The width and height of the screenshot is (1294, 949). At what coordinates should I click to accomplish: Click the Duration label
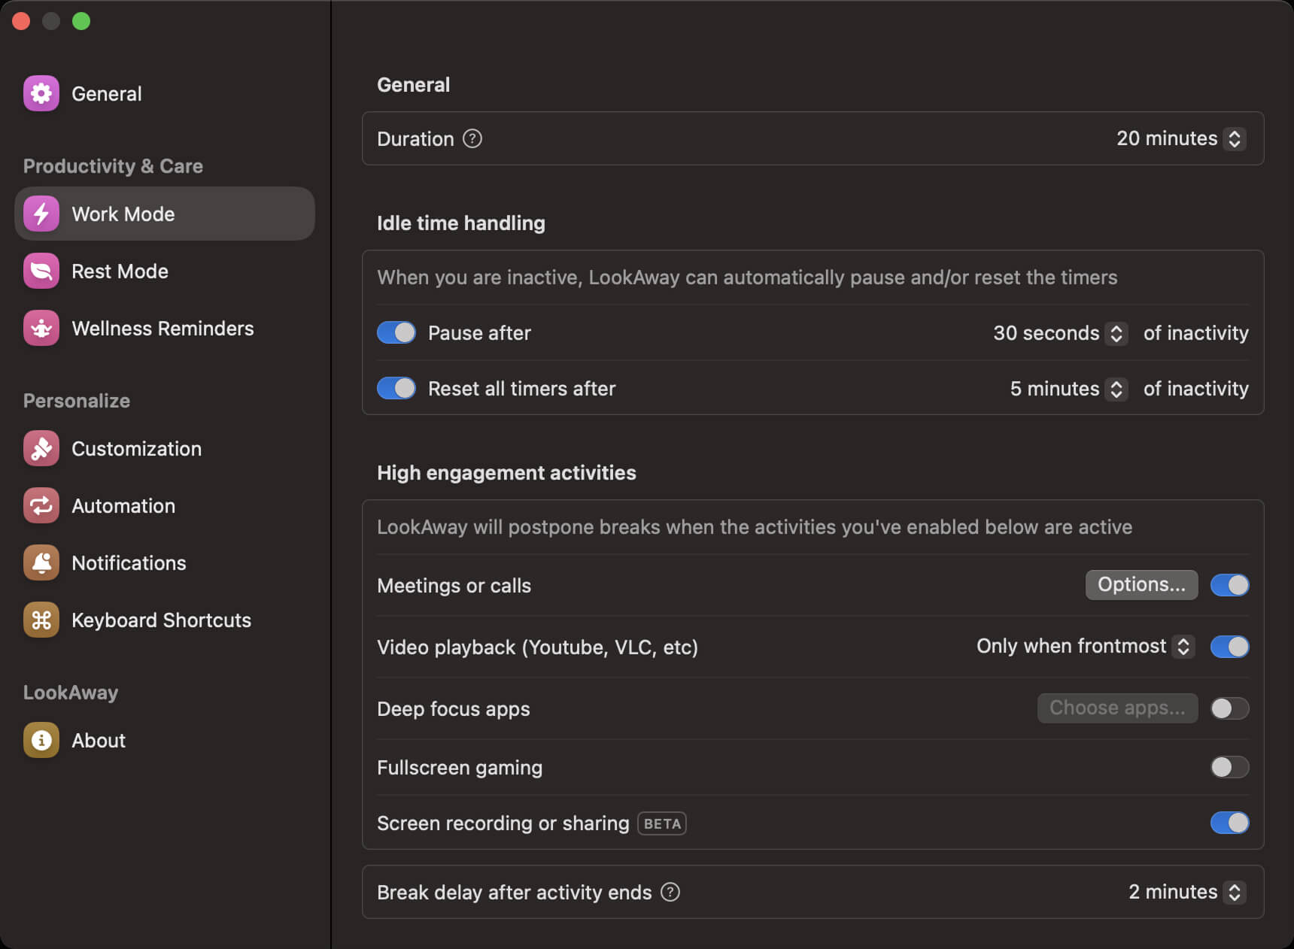click(415, 138)
